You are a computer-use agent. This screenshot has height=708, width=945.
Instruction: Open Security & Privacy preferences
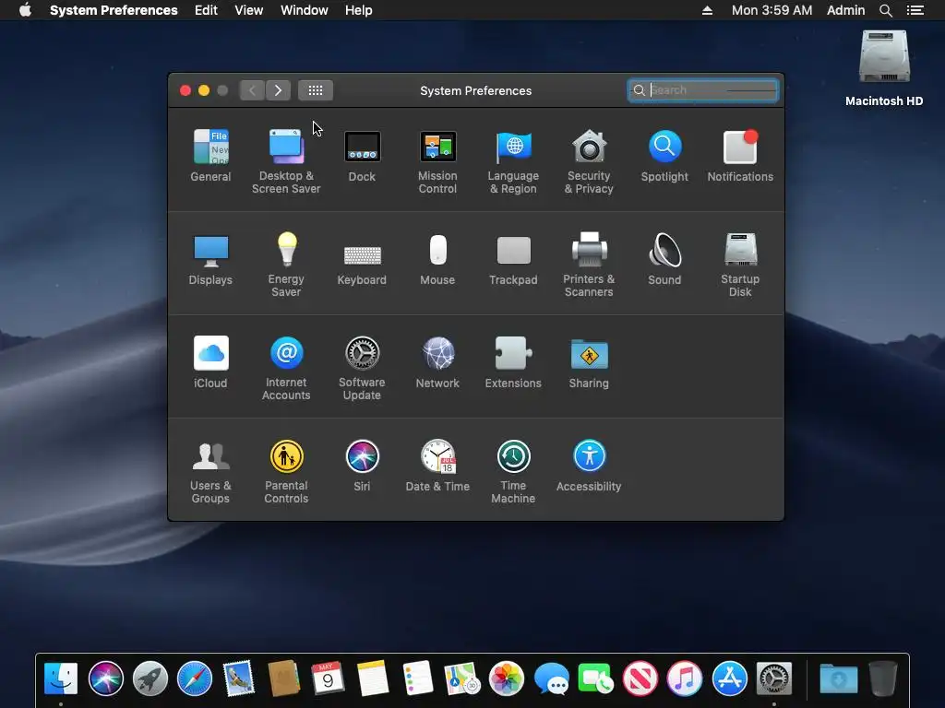(589, 161)
